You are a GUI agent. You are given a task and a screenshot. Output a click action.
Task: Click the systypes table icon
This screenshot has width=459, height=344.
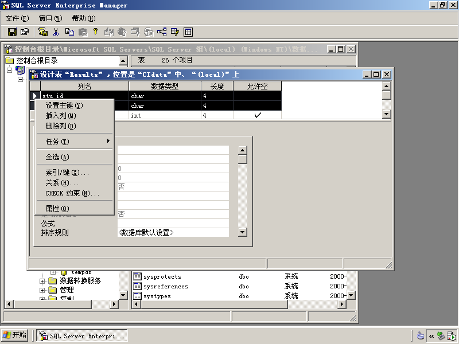(x=137, y=296)
